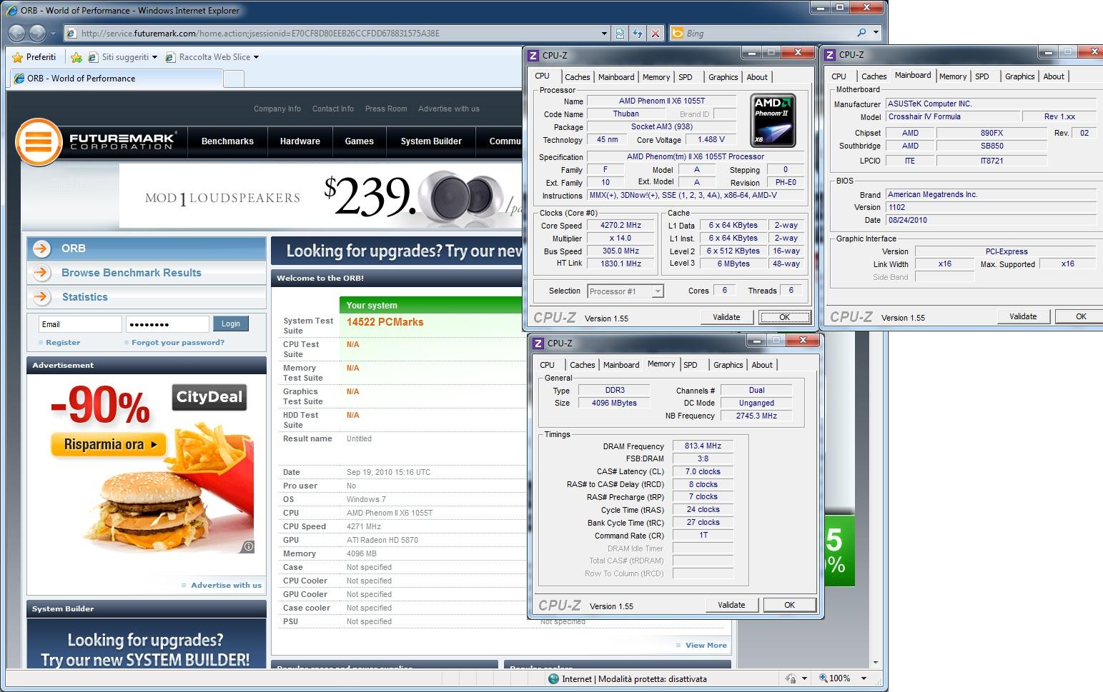
Task: Click the new blank browser tab button
Action: (234, 79)
